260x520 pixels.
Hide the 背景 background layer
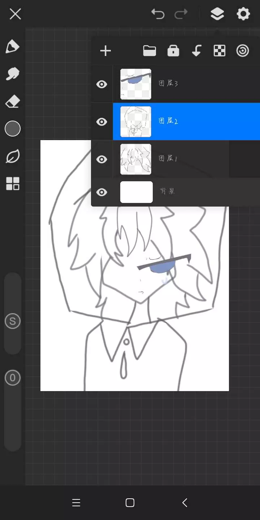(x=102, y=192)
